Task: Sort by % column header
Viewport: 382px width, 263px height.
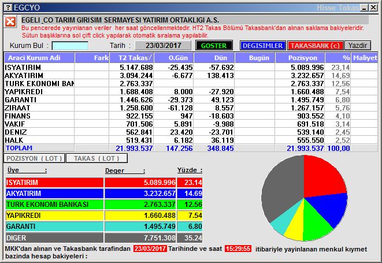Action: coord(338,58)
